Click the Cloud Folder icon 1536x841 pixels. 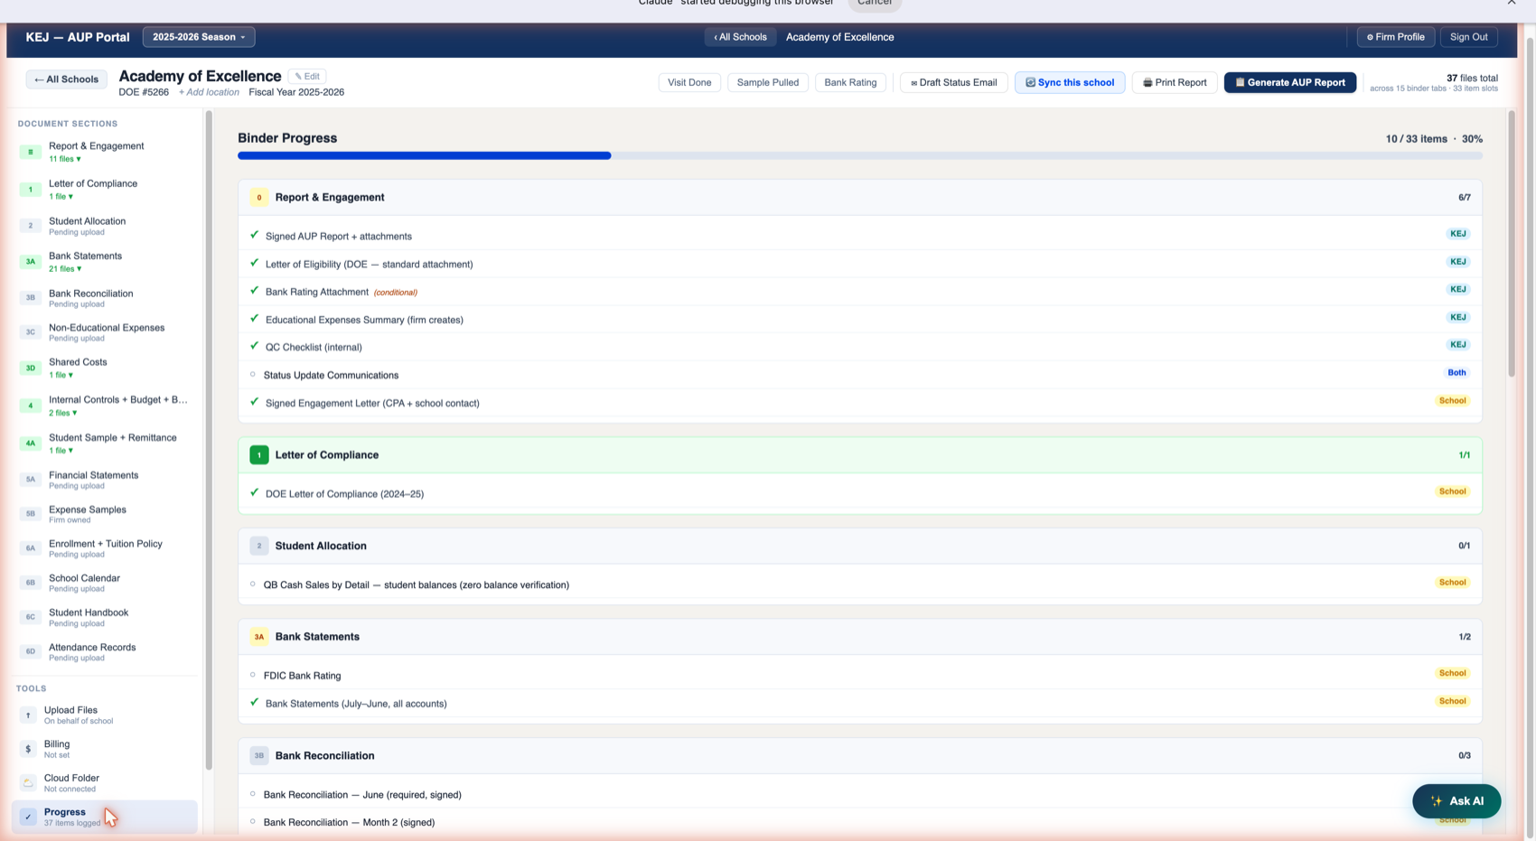pos(28,782)
